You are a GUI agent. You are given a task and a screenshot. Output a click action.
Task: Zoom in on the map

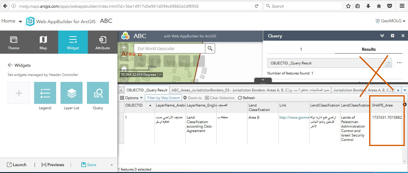(124, 47)
